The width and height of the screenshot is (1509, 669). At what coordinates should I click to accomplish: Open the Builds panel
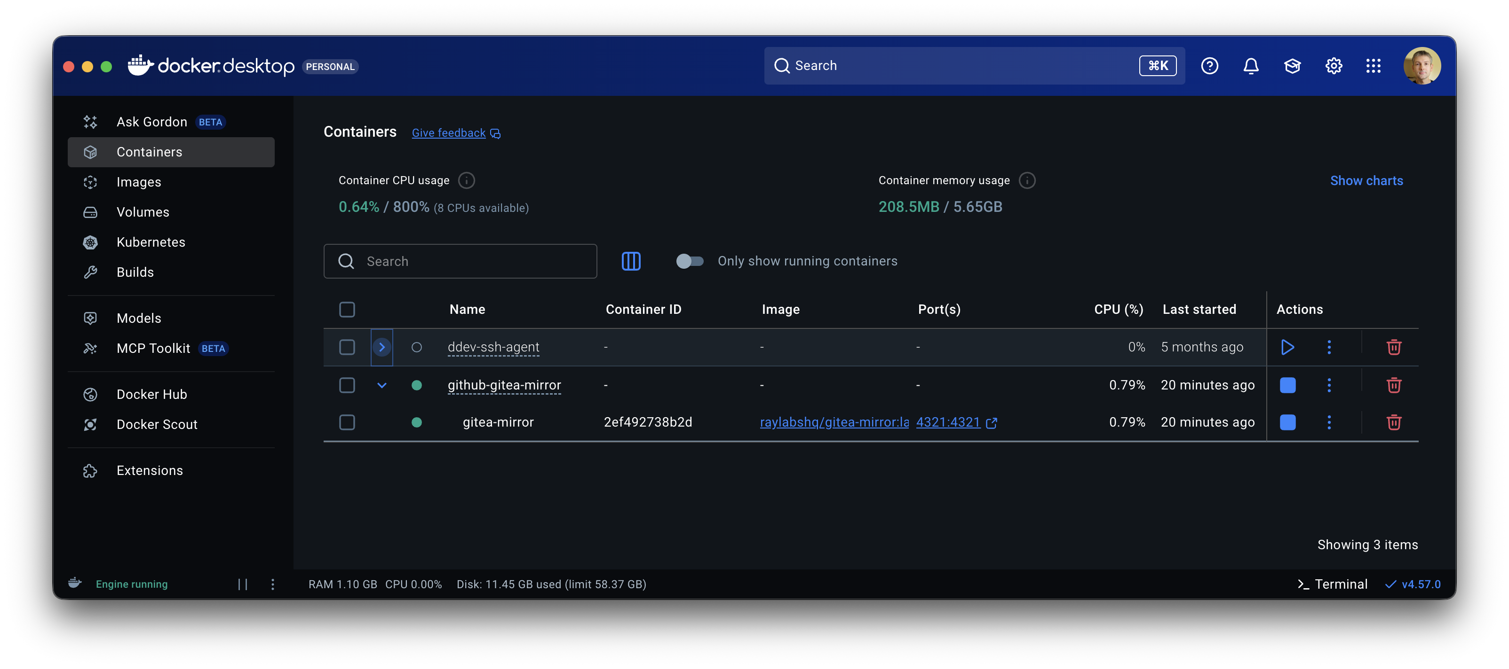136,272
